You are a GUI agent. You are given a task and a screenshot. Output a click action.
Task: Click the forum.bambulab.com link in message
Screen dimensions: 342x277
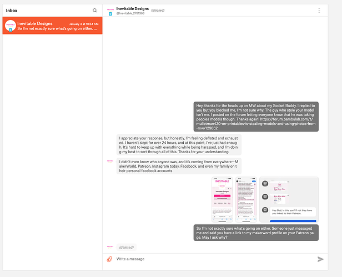pos(256,124)
